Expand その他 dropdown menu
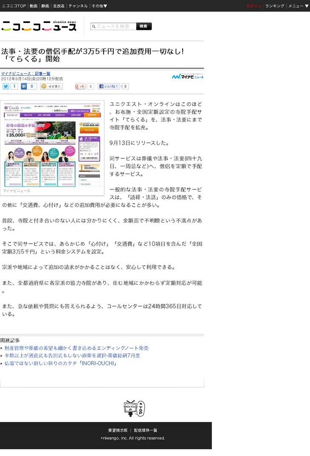Screen dimensions: 310x456 99,6
